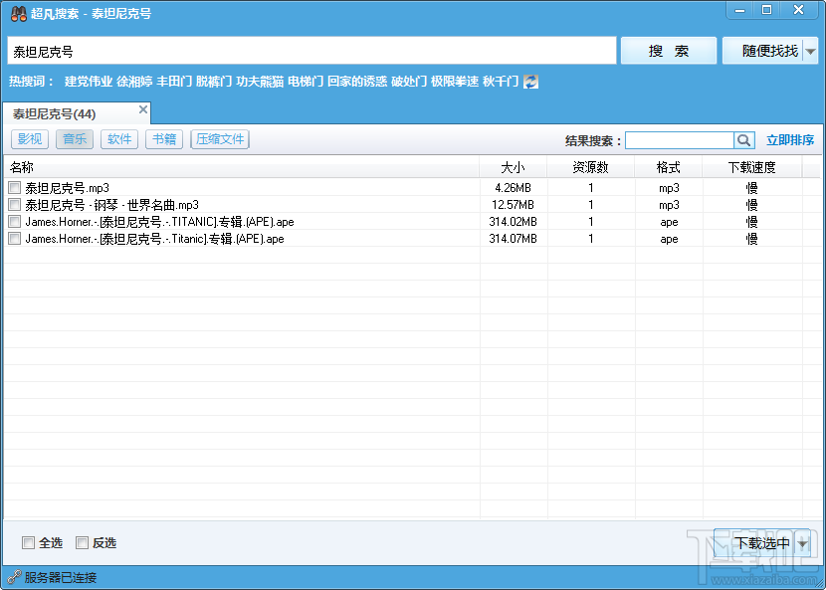This screenshot has width=826, height=590.
Task: Filter results by 书籍
Action: (x=164, y=139)
